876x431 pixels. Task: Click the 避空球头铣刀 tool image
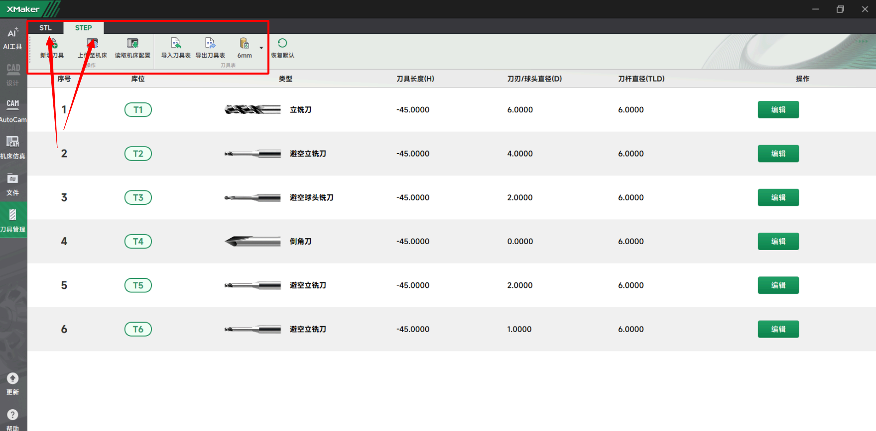[252, 197]
